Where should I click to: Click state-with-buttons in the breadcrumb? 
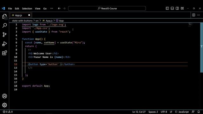click(x=22, y=21)
